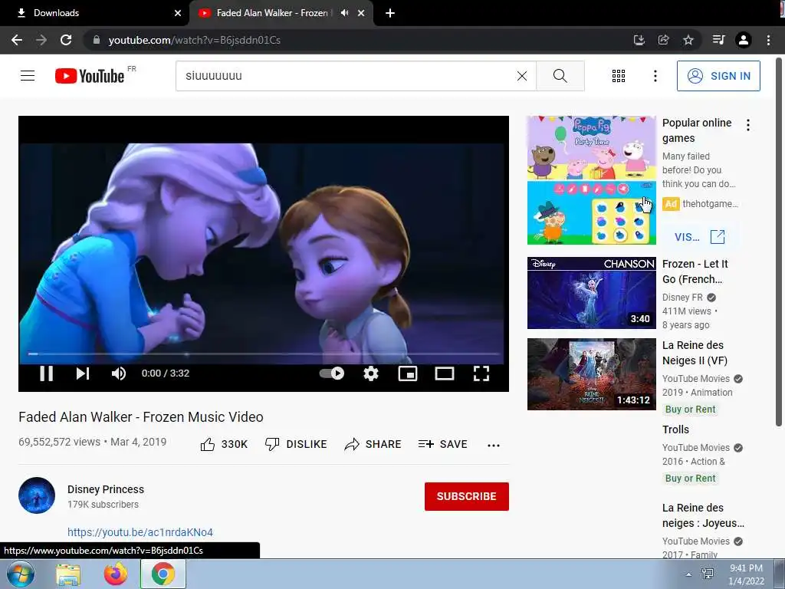
Task: Open Popular online games ad title
Action: 697,130
